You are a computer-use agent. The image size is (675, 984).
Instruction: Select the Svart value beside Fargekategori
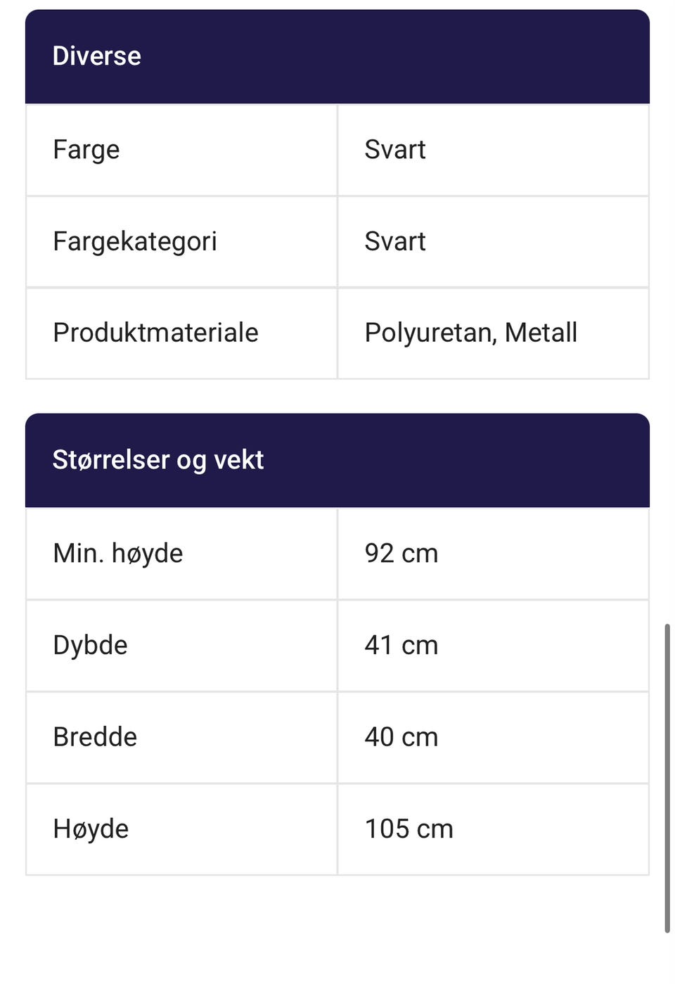(395, 241)
